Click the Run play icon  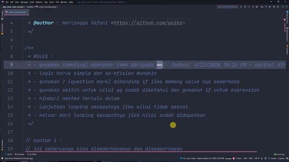pyautogui.click(x=241, y=7)
